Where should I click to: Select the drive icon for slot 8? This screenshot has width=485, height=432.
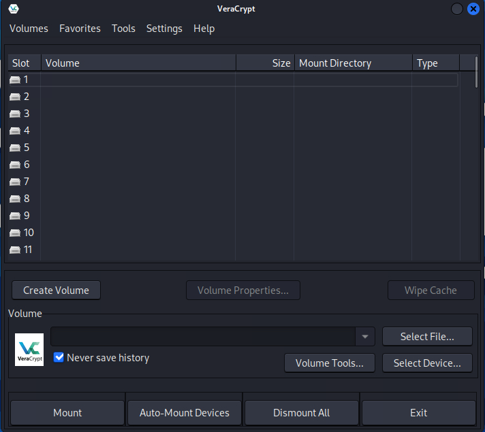[15, 199]
